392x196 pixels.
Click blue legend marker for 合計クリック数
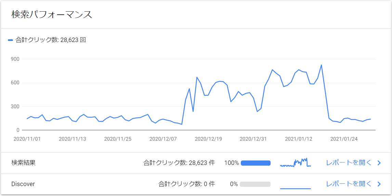click(x=11, y=40)
